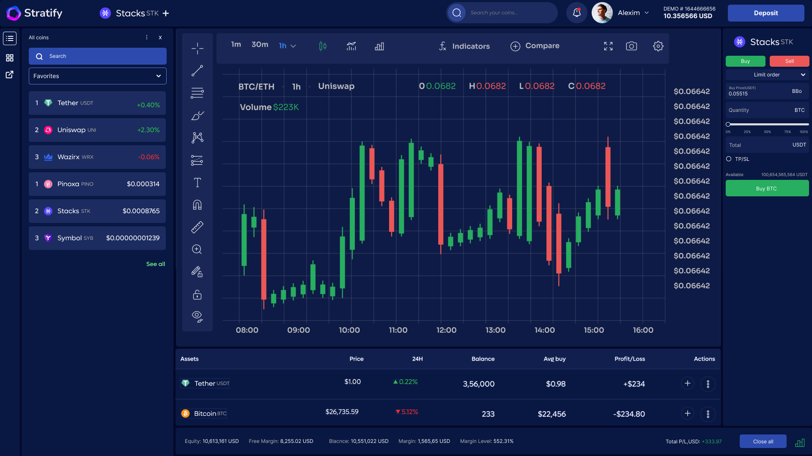Enable the TP/SL option
This screenshot has width=812, height=456.
click(729, 159)
